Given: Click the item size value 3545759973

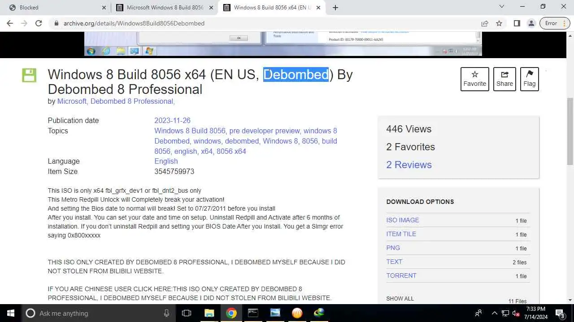Looking at the screenshot, I should (x=174, y=172).
